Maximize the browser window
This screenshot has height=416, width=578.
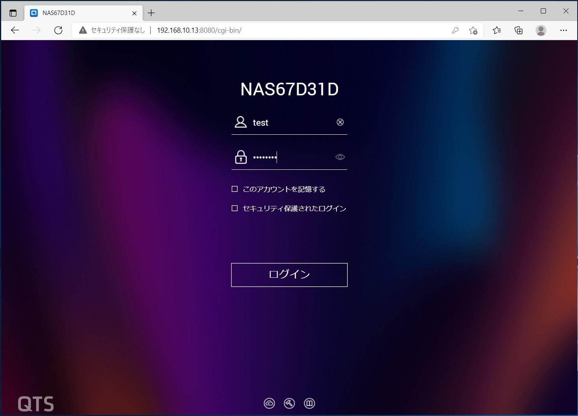pos(543,11)
